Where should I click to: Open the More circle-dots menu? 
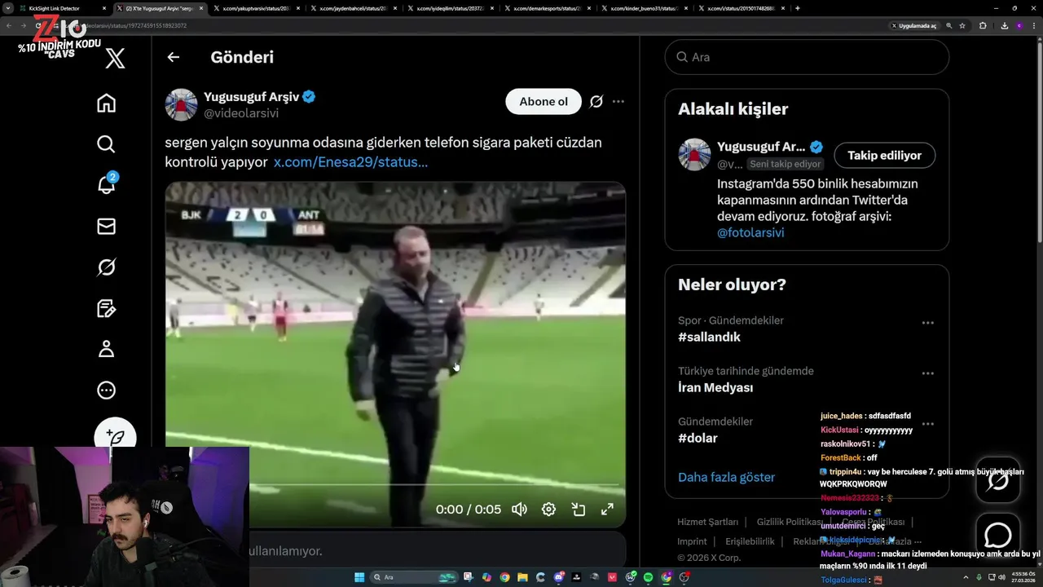106,391
